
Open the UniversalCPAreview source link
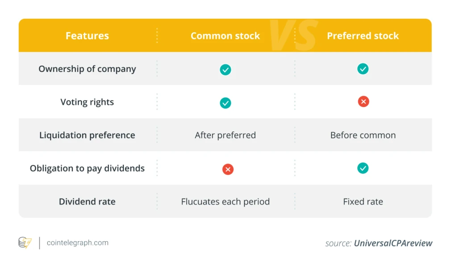[393, 243]
